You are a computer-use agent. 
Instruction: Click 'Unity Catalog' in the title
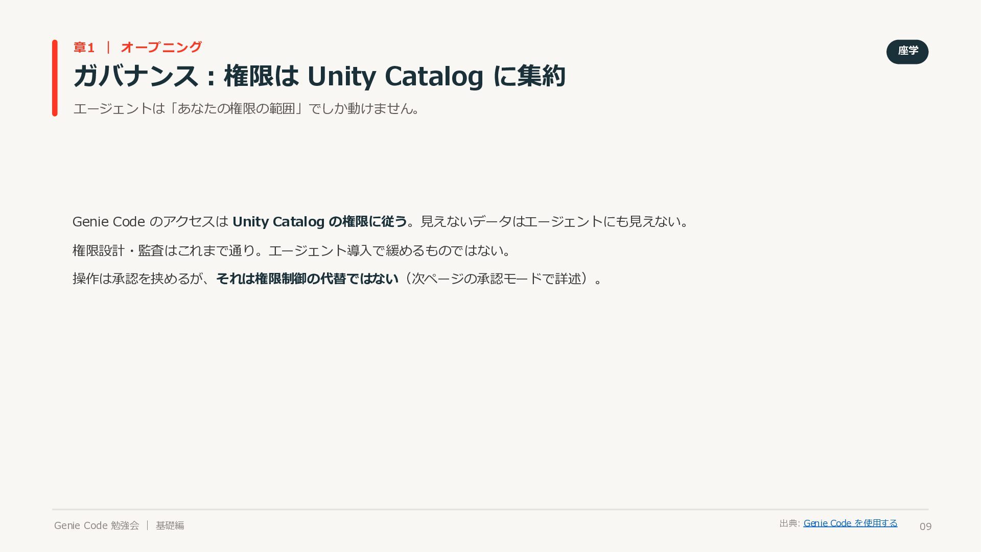395,76
